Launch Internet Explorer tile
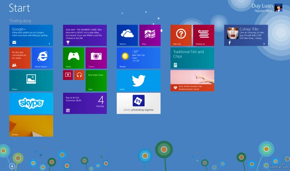 coord(42,58)
